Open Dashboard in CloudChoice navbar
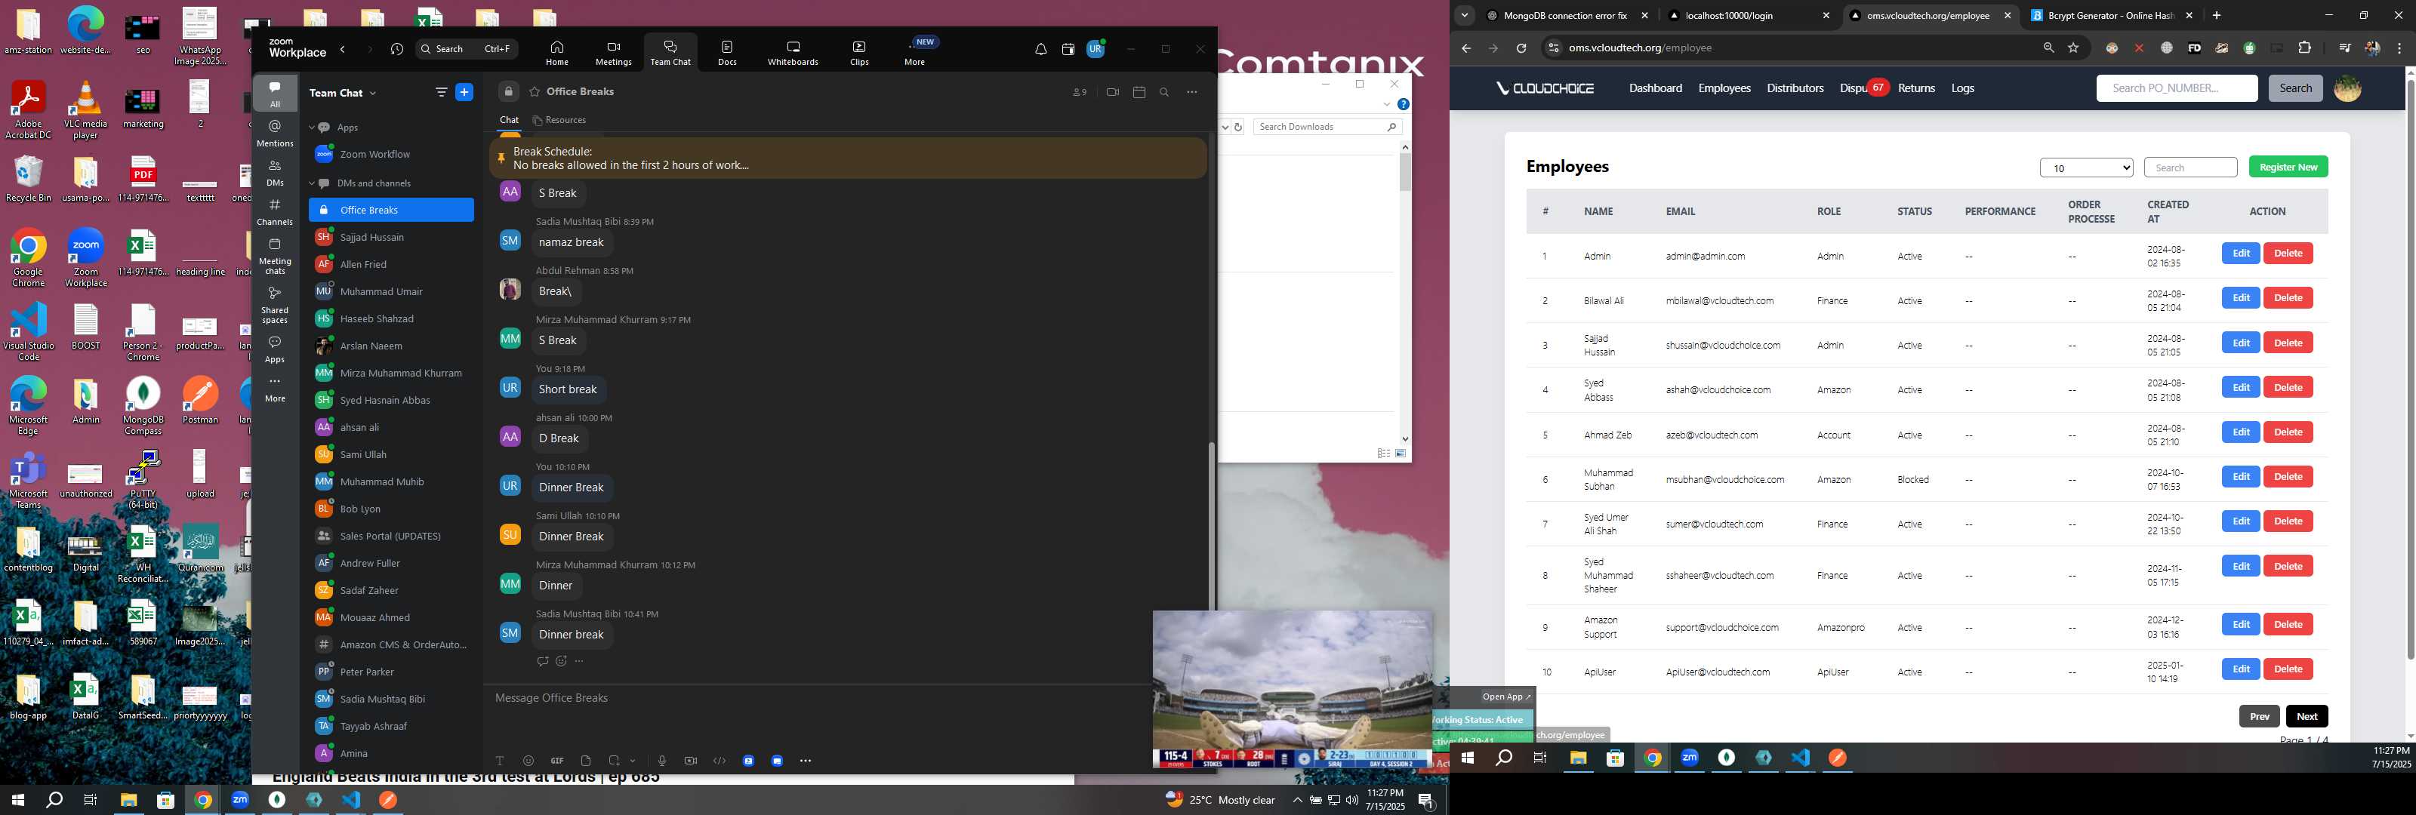 click(x=1656, y=88)
